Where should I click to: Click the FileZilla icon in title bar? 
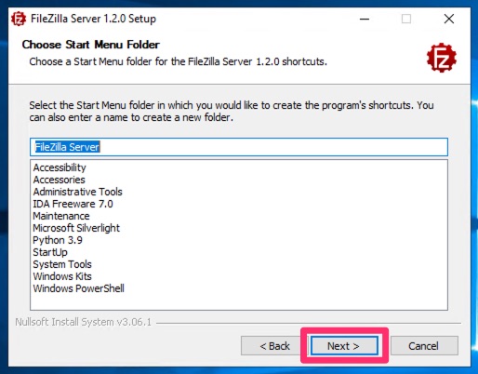19,19
